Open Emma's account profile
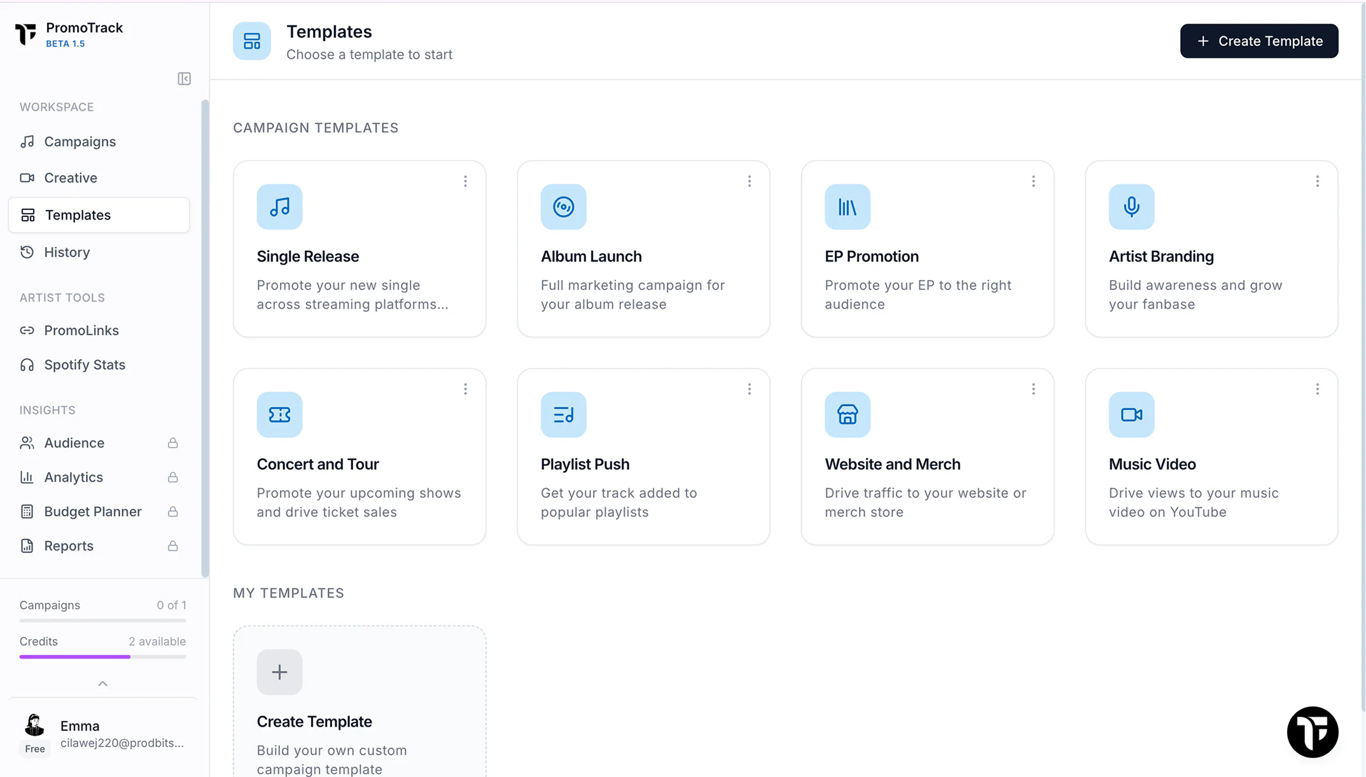The height and width of the screenshot is (777, 1366). click(102, 734)
